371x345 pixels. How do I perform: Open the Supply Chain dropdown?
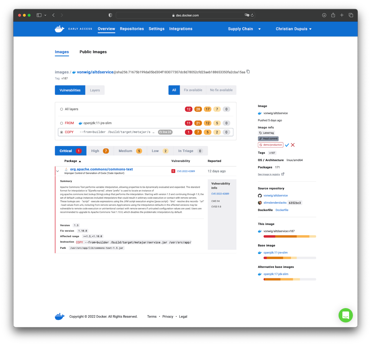click(244, 29)
